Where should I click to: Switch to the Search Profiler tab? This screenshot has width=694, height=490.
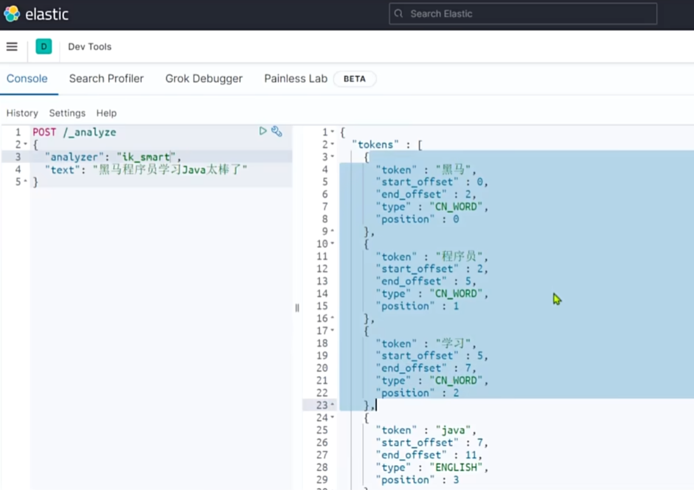click(x=106, y=78)
